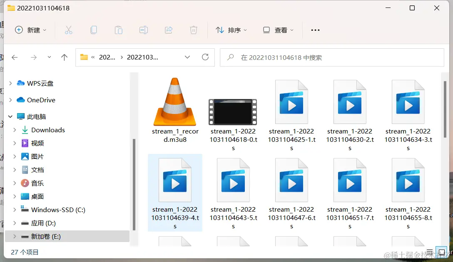Click the 2022103... breadcrumb segment

142,57
